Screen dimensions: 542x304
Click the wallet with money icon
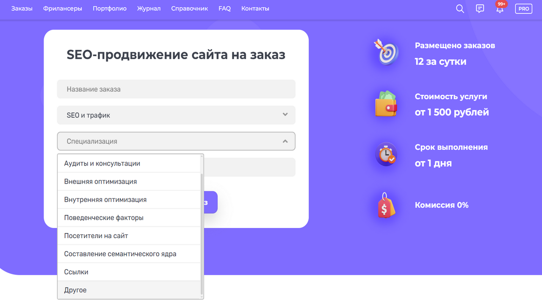pyautogui.click(x=385, y=104)
